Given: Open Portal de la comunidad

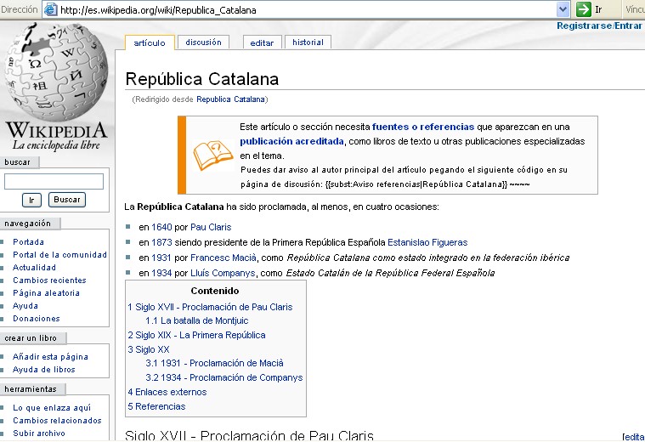Looking at the screenshot, I should 59,255.
